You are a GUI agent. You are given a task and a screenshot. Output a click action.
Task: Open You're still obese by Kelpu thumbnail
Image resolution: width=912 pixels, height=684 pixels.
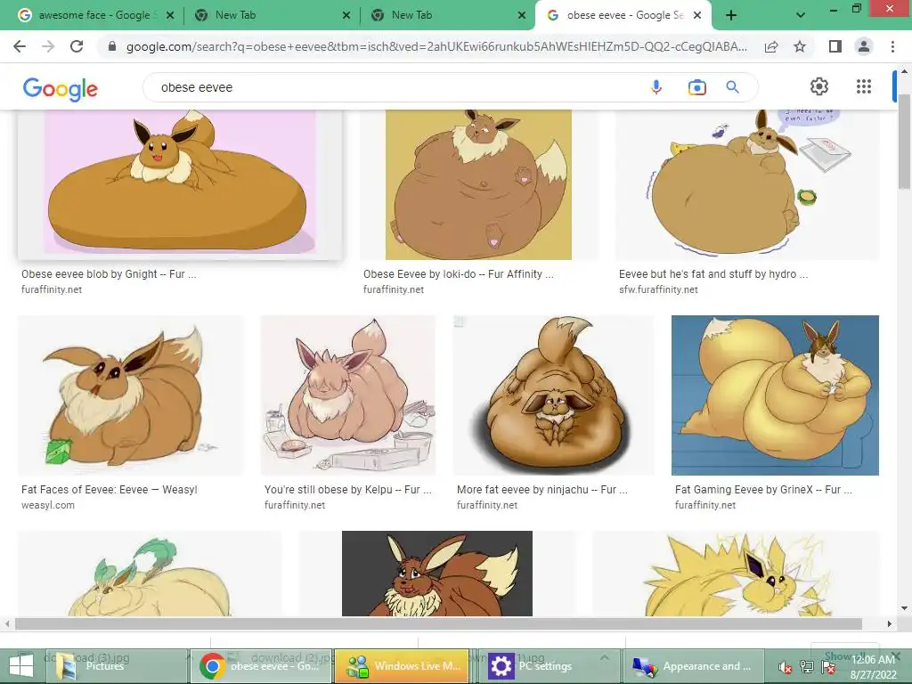point(348,395)
